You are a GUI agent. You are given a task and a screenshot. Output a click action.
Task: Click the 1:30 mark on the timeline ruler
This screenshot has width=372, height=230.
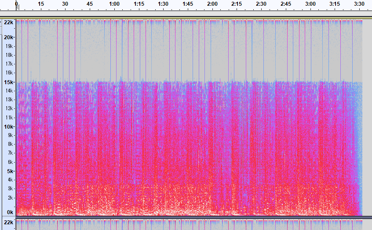163,4
